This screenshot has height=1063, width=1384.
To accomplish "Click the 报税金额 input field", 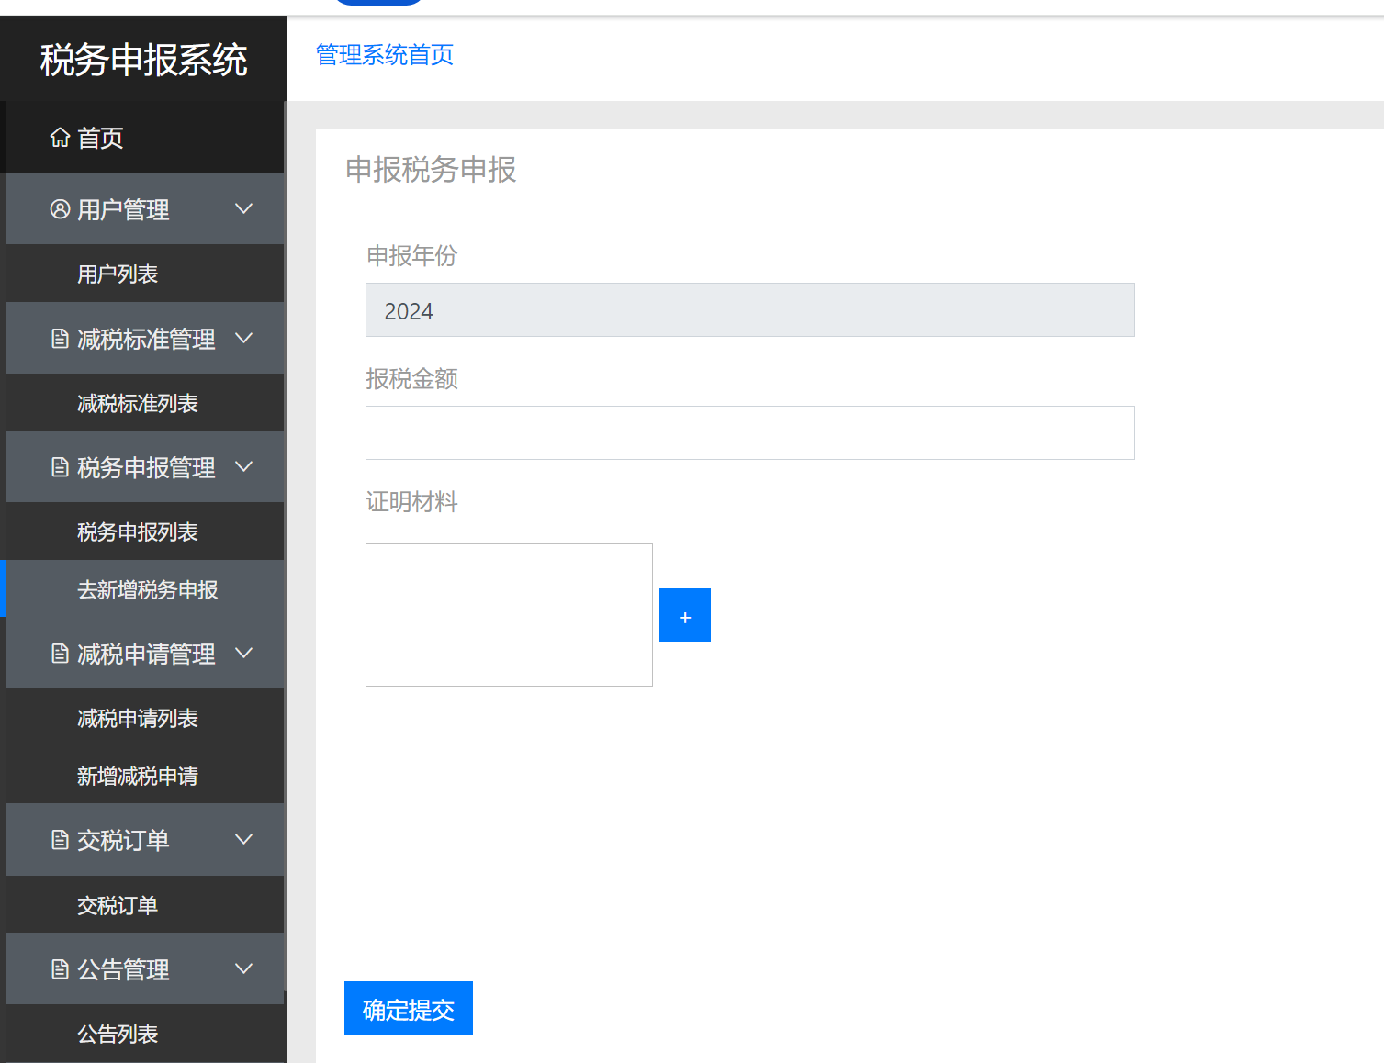I will coord(748,432).
